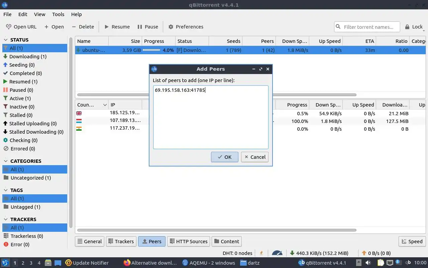Click the connection status flame icon

(261, 253)
